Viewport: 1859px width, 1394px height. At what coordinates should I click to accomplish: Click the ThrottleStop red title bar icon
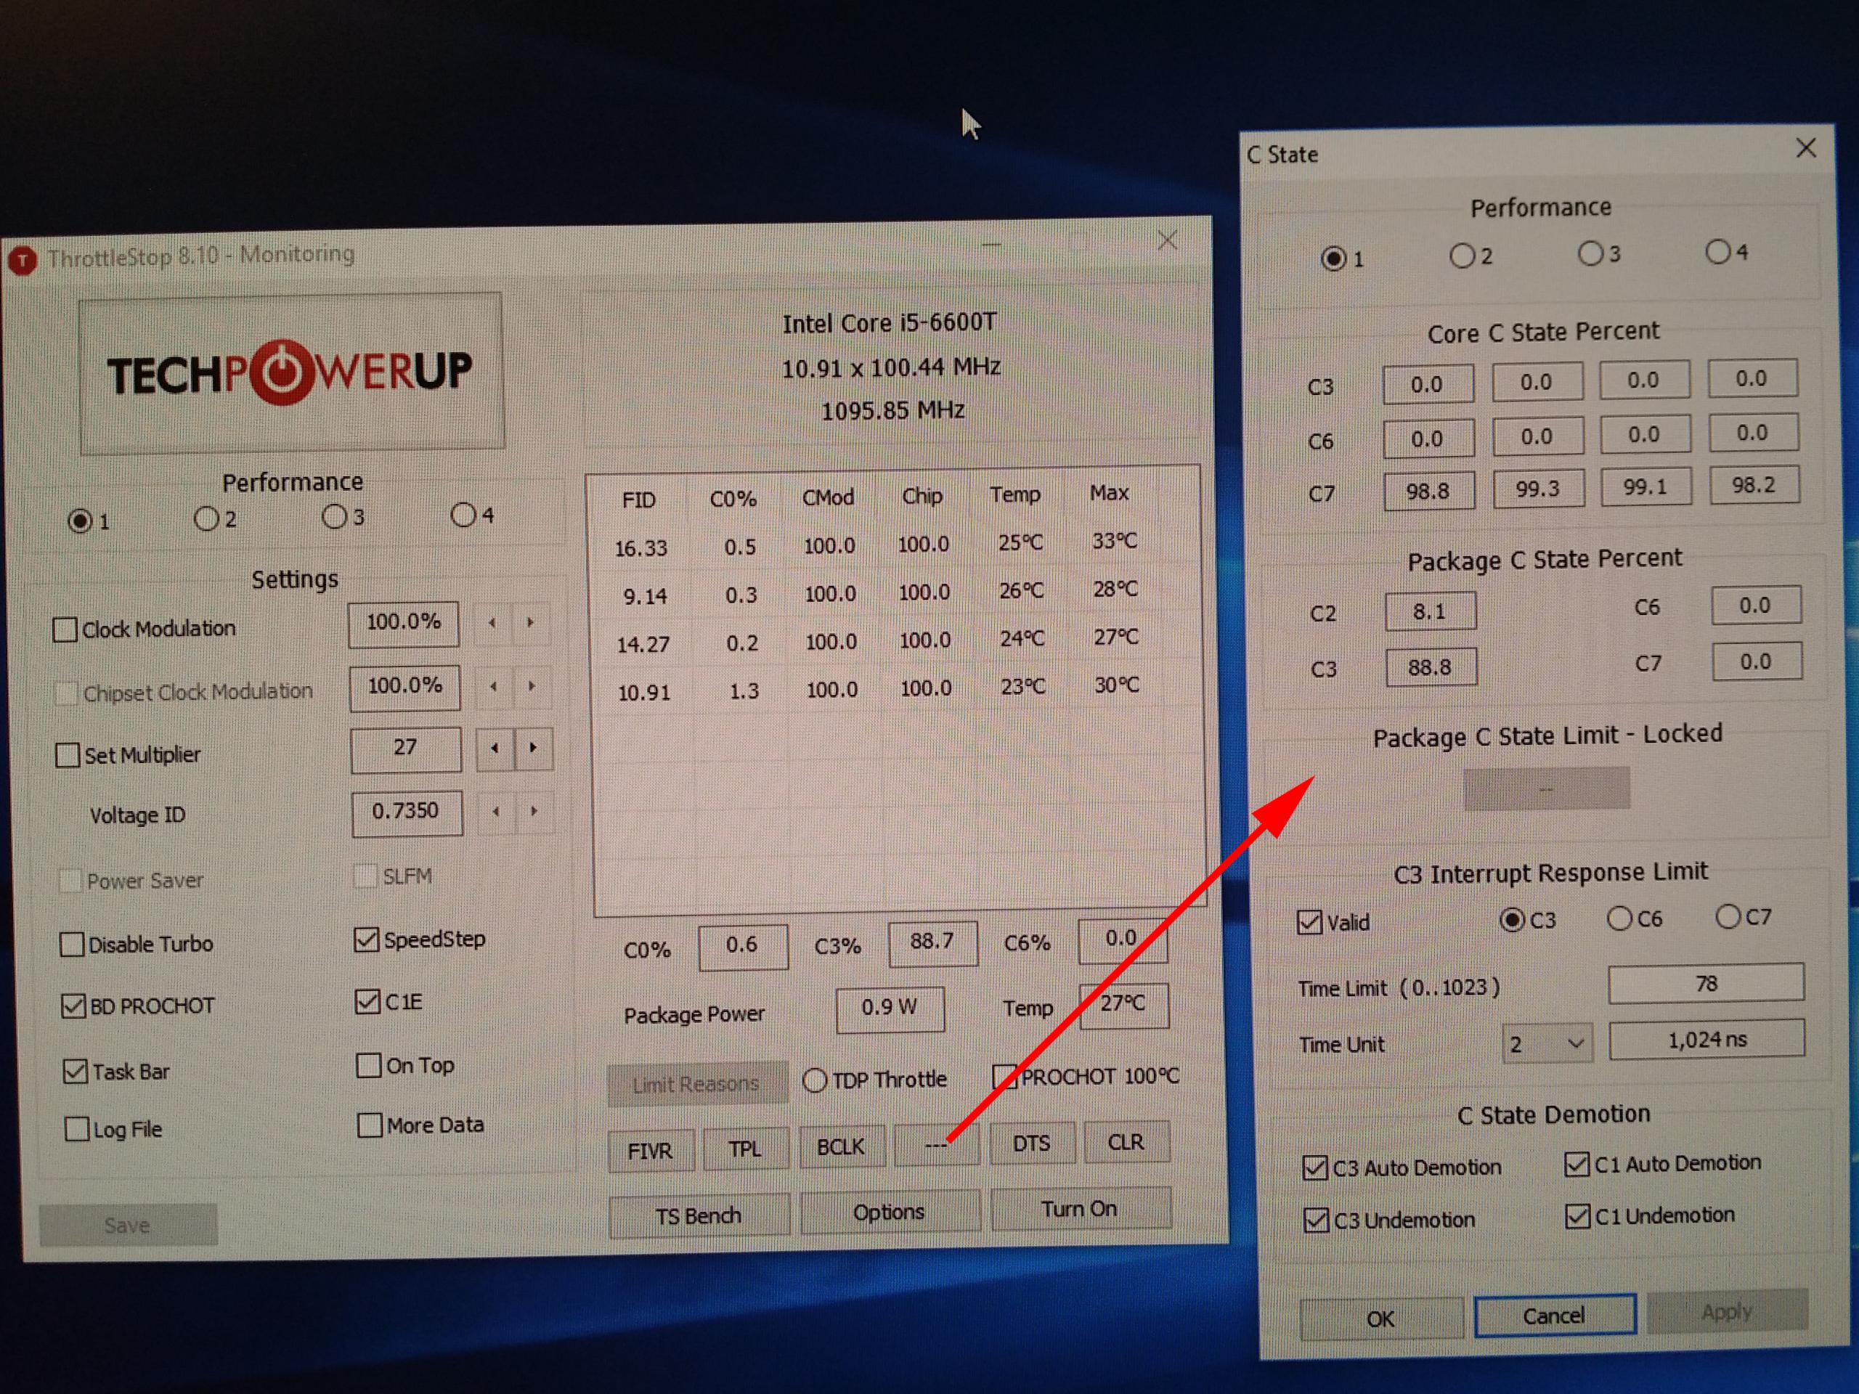click(x=23, y=261)
